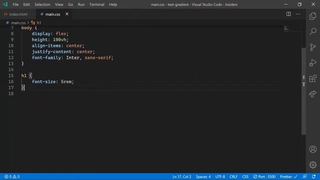Open the Run menu
This screenshot has width=320, height=180.
click(x=81, y=4)
